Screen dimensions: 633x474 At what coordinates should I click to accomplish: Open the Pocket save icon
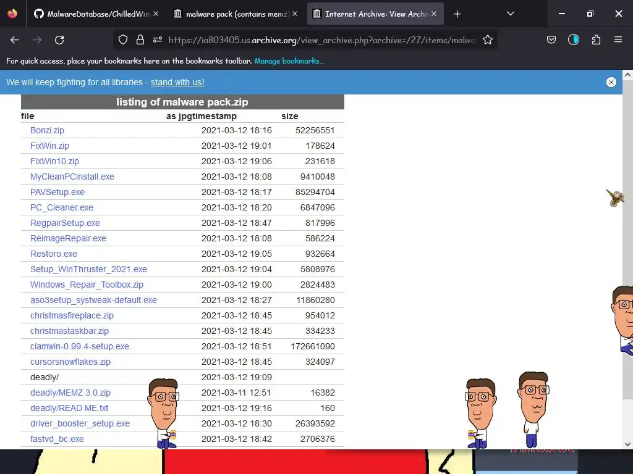click(551, 39)
